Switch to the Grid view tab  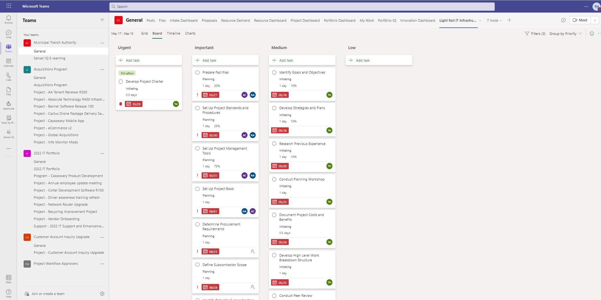pyautogui.click(x=144, y=33)
